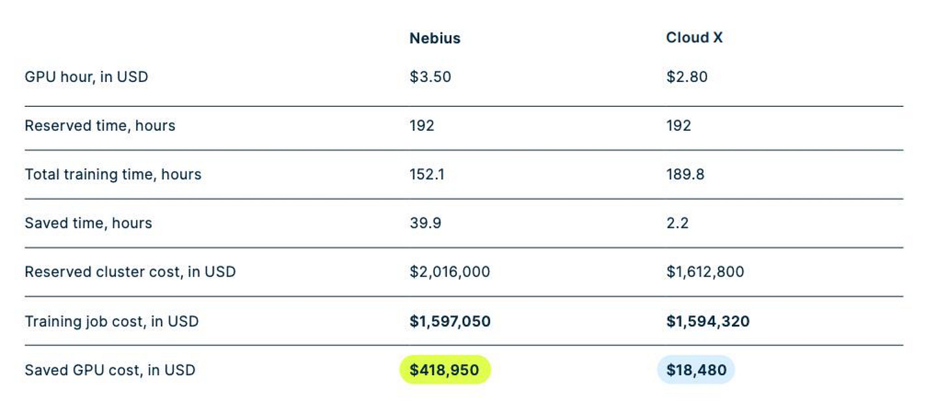Click the Nebius column header

point(434,38)
